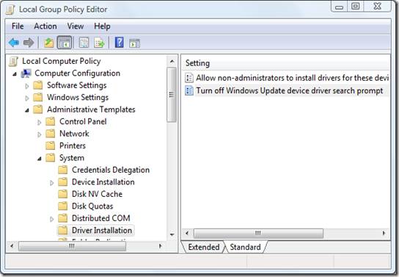Open the File menu

[18, 26]
